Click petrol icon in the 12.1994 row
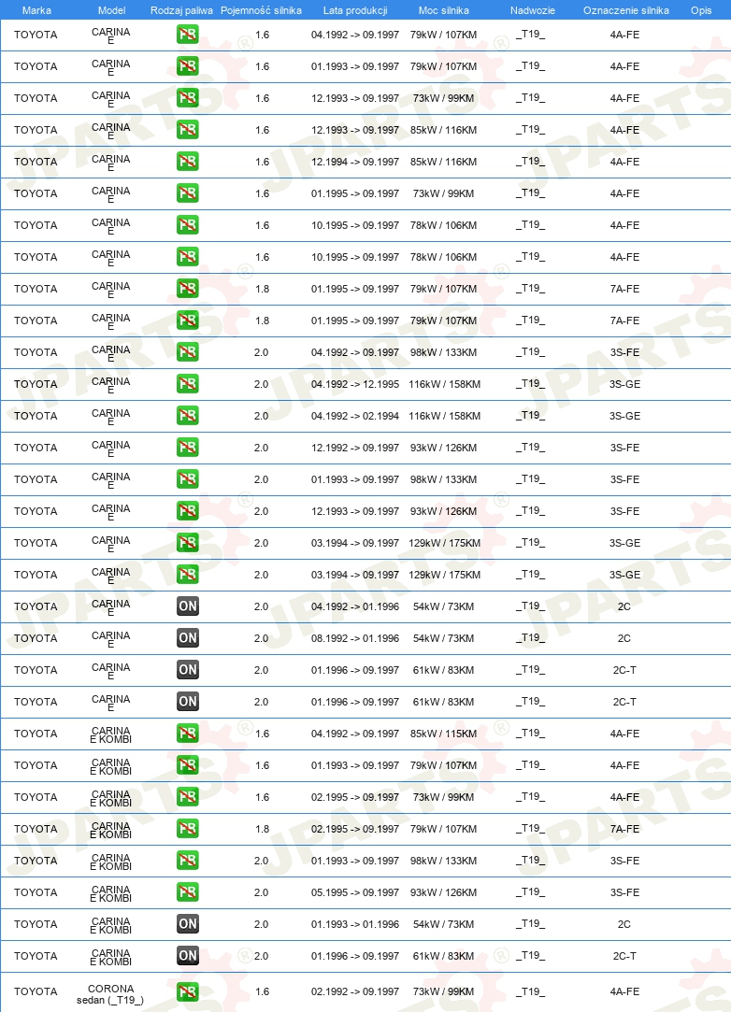 click(x=187, y=162)
